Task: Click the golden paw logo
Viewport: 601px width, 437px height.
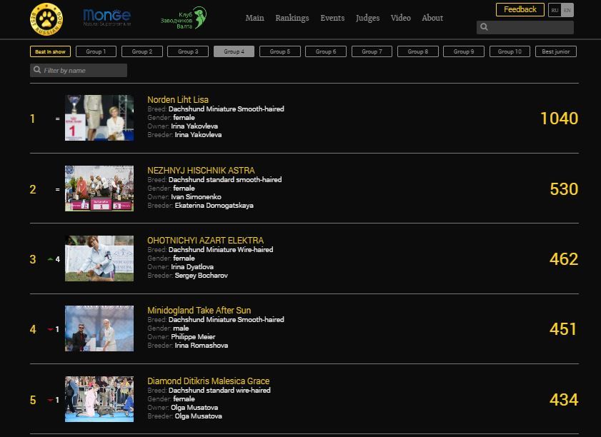Action: coord(46,18)
